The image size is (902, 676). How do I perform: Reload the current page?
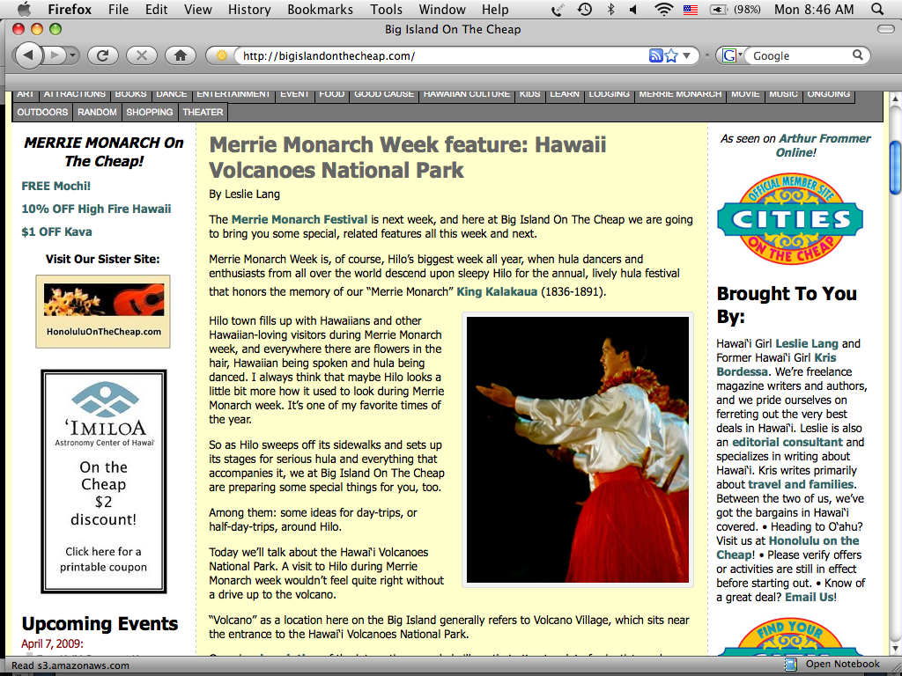[103, 55]
